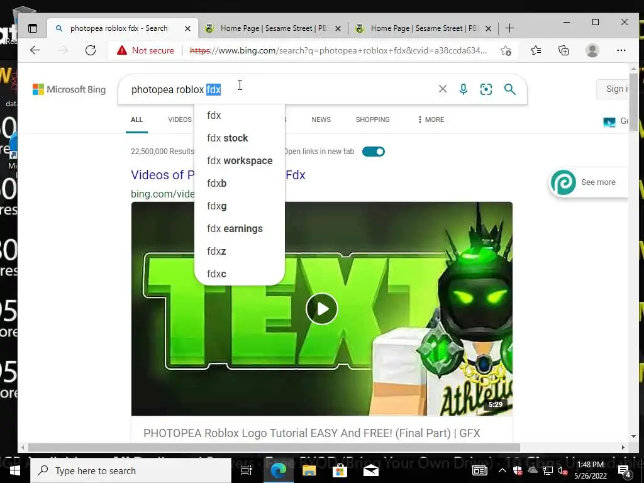Choose the 'fdxb' suggestion
Screen dimensions: 644x483
tap(240, 183)
